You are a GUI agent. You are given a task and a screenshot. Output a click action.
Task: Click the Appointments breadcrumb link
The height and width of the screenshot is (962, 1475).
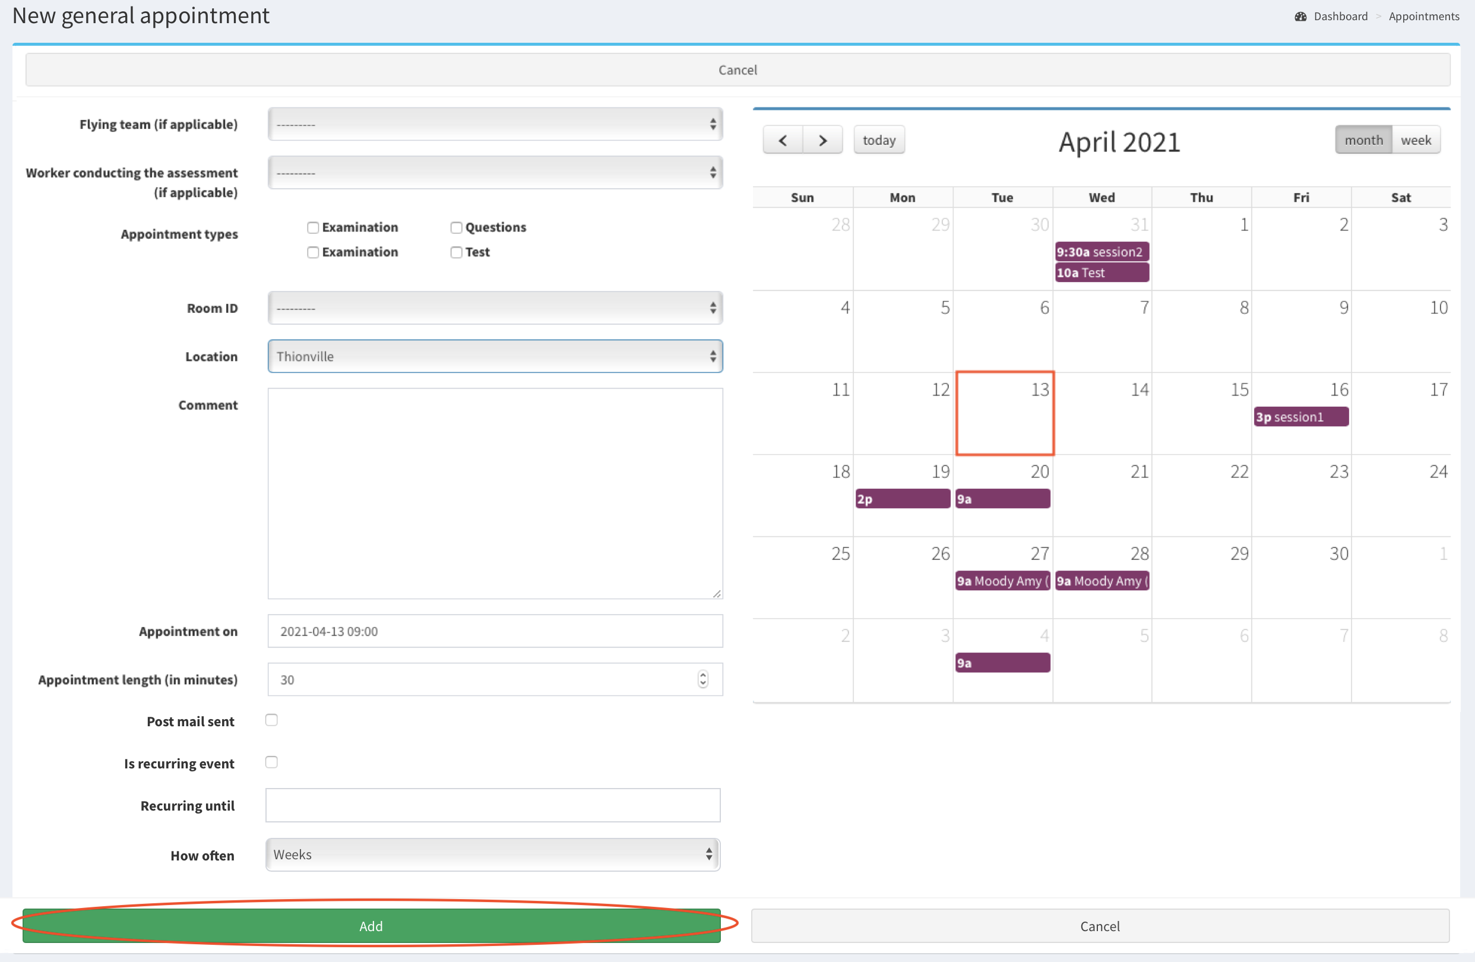pos(1423,17)
